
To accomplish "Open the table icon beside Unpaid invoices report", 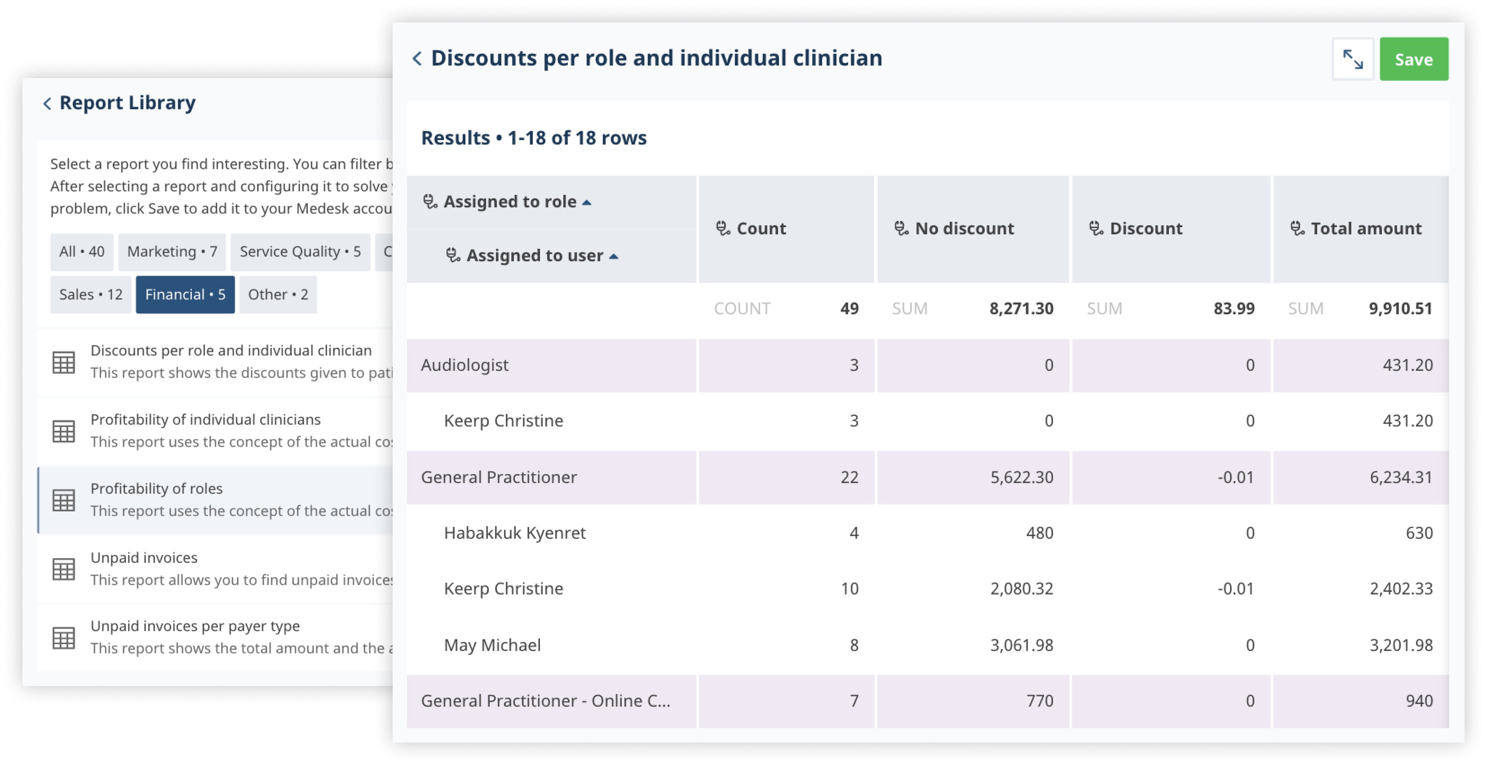I will tap(65, 569).
